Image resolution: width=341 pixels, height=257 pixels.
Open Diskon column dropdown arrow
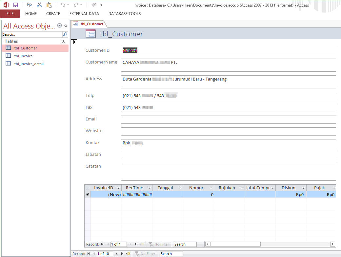[x=304, y=188]
